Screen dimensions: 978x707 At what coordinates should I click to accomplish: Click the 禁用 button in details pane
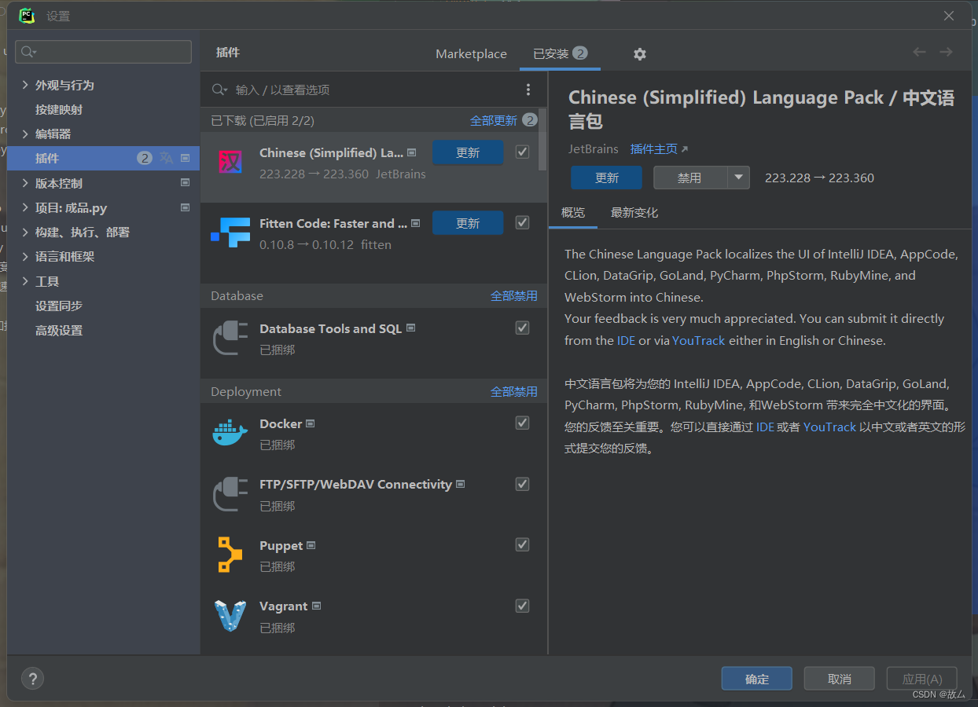689,178
